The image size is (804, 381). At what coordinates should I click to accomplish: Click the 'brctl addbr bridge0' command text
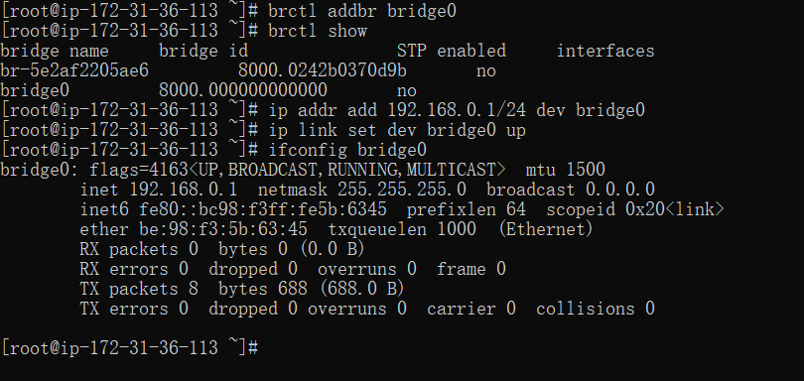(x=362, y=11)
